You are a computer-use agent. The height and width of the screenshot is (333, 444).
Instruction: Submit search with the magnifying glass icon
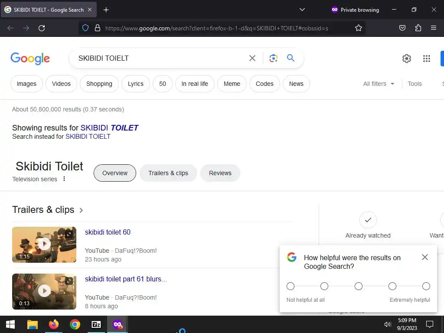pos(291,58)
